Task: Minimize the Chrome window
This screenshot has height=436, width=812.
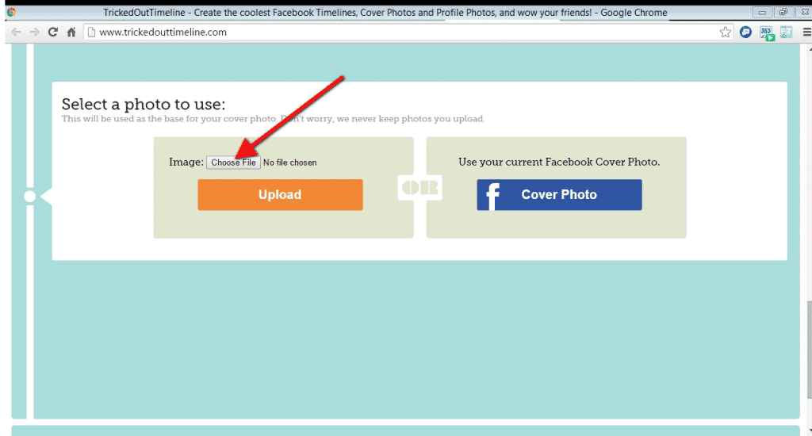Action: click(762, 12)
